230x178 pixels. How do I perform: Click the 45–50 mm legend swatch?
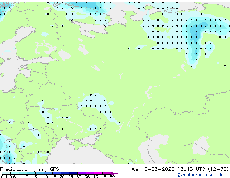click(107, 173)
